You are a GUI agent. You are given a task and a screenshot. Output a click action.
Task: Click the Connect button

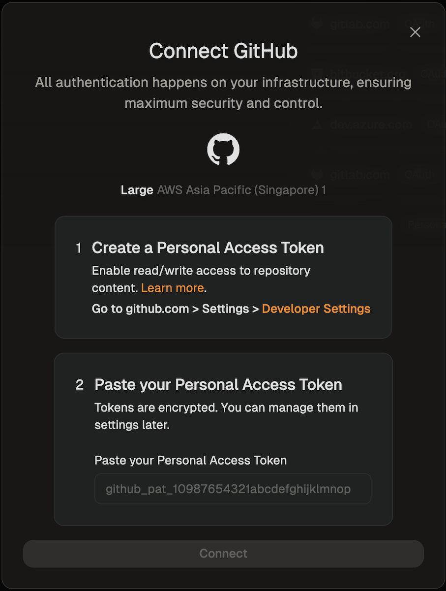tap(223, 554)
